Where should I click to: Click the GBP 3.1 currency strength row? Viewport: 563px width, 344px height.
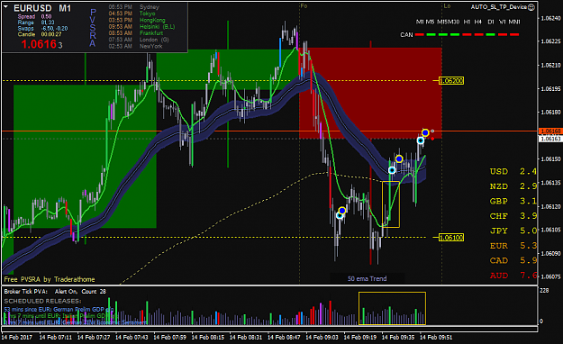[x=513, y=201]
